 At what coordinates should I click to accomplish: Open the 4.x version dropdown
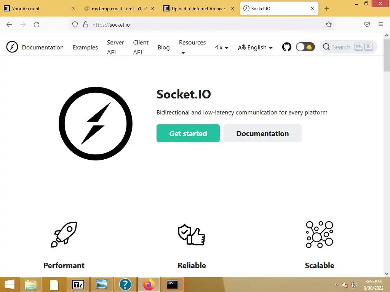click(x=222, y=48)
